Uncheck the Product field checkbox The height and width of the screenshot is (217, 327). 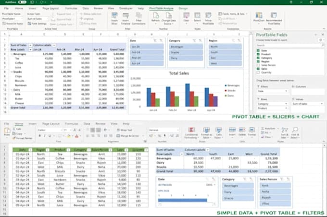(x=258, y=54)
